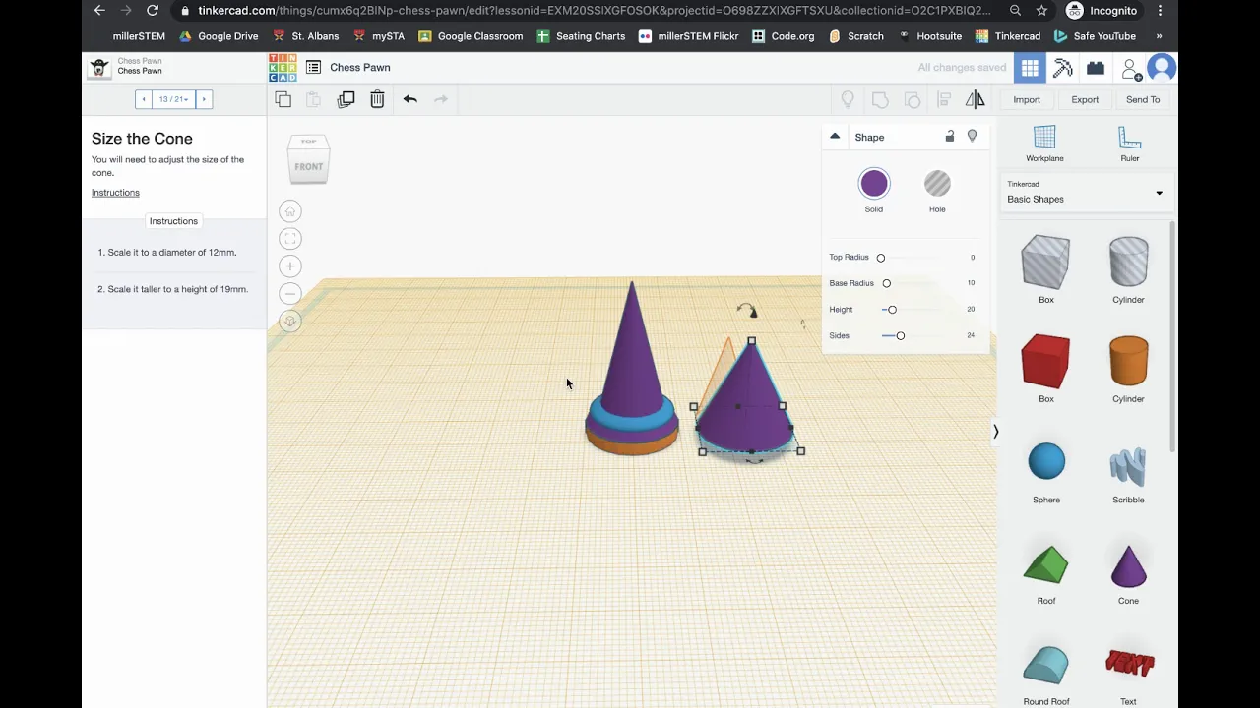Go to previous lesson step
Screen dimensions: 1260x708
144,99
